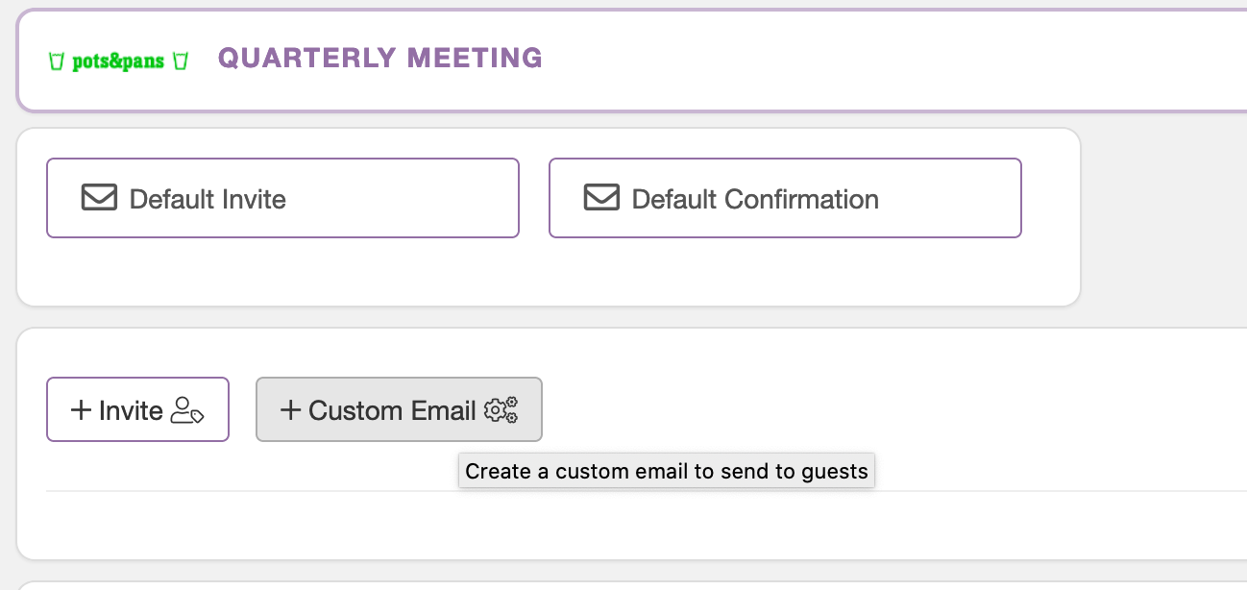Click the plus icon before Custom Email
This screenshot has height=590, width=1247.
pyautogui.click(x=291, y=410)
